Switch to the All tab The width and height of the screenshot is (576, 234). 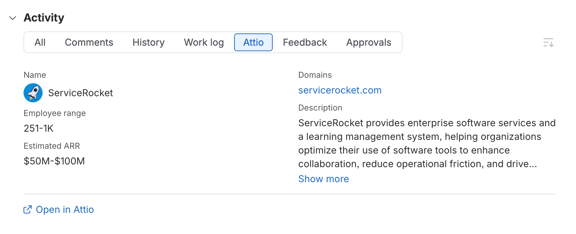pyautogui.click(x=40, y=42)
